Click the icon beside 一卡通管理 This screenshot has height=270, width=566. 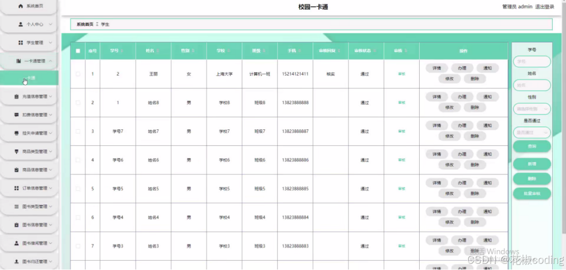pyautogui.click(x=18, y=61)
